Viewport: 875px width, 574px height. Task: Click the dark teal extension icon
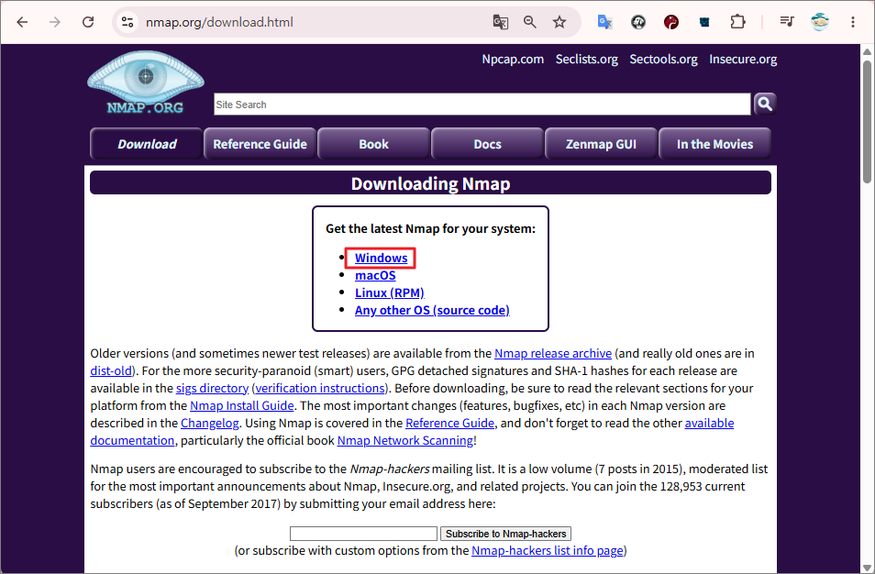(704, 22)
